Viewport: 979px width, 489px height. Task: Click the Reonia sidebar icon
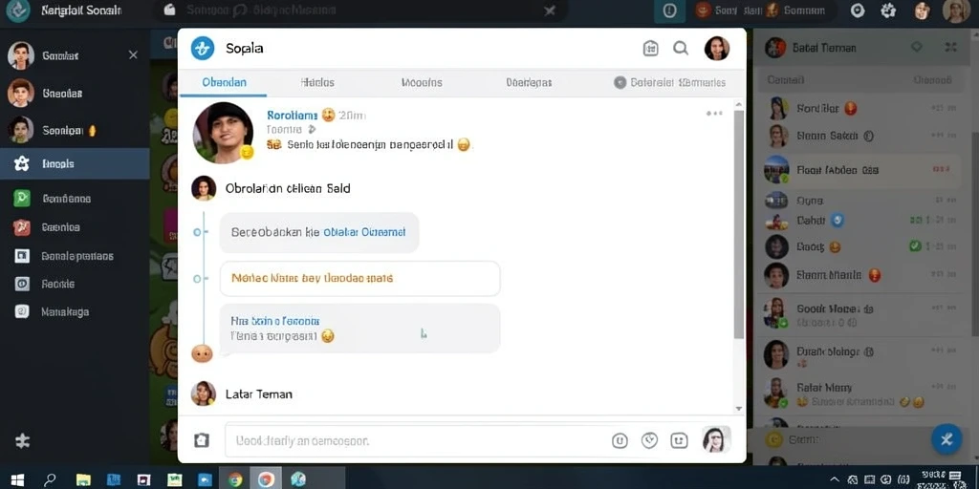point(22,284)
